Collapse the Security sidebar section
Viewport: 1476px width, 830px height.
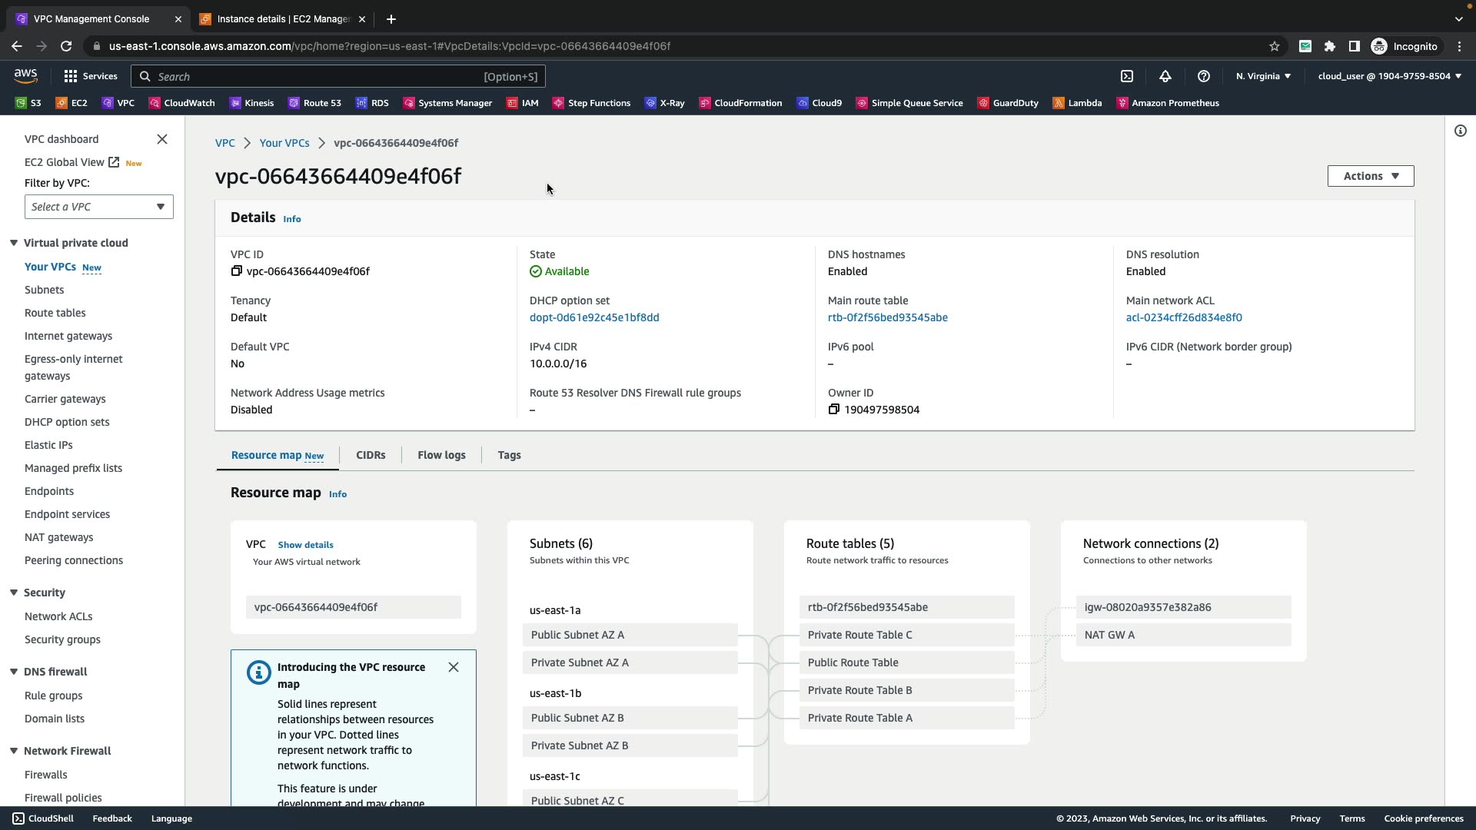[x=14, y=593]
